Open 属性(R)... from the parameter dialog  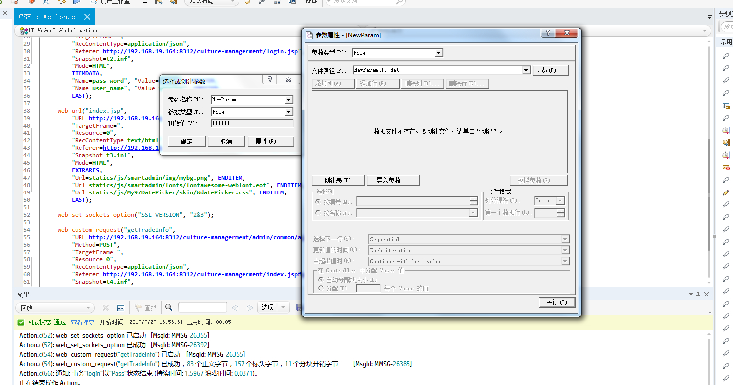271,142
